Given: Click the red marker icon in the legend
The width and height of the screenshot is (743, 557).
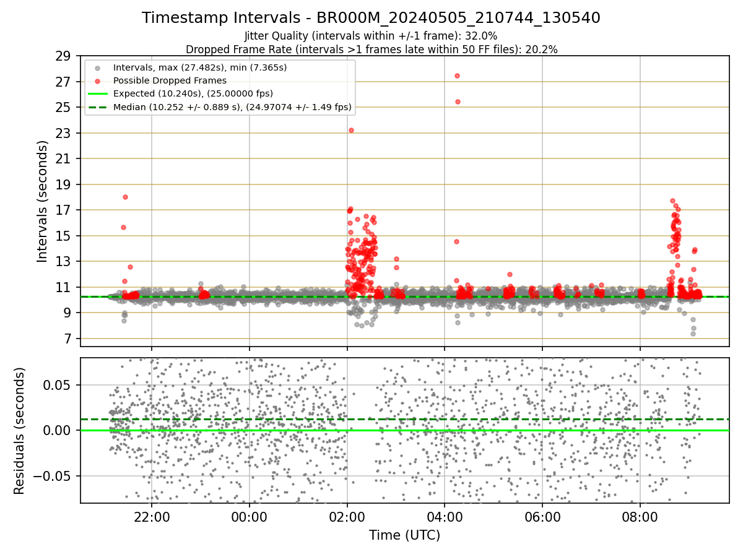Looking at the screenshot, I should pyautogui.click(x=98, y=80).
